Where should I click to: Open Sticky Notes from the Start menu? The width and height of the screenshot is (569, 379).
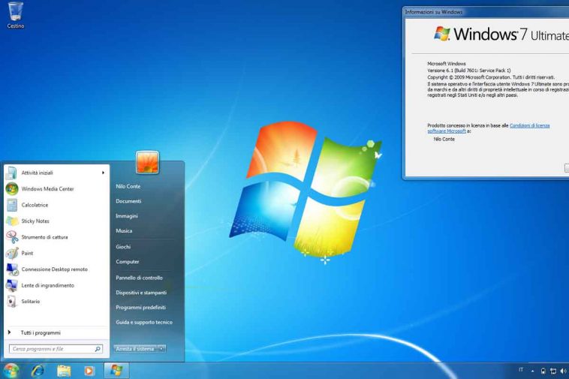[35, 221]
